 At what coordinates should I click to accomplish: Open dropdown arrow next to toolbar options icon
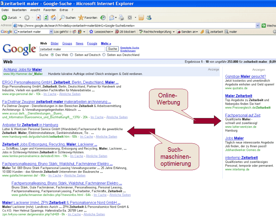pyautogui.click(x=84, y=32)
